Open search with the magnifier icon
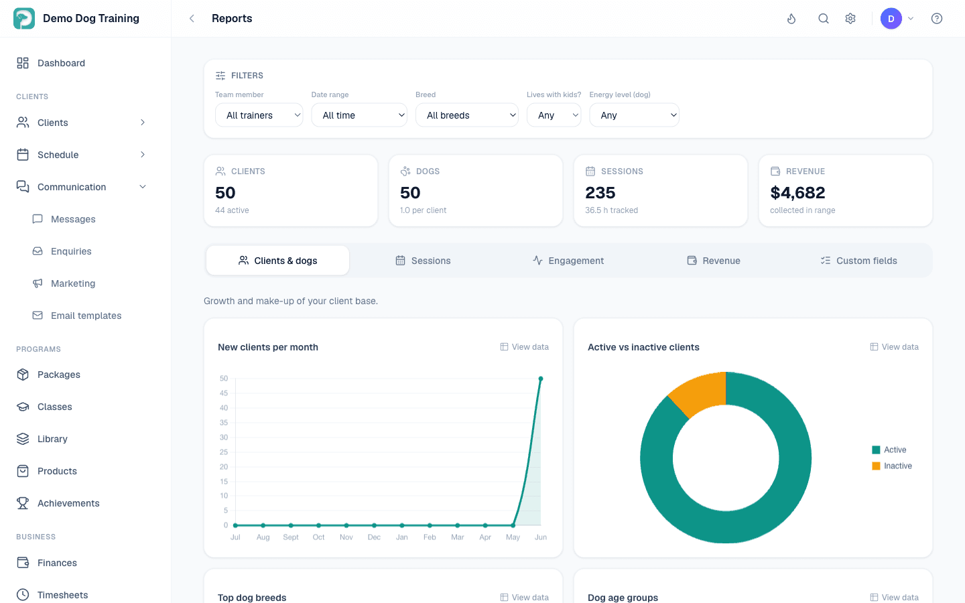Screen dimensions: 965x603 pyautogui.click(x=824, y=19)
